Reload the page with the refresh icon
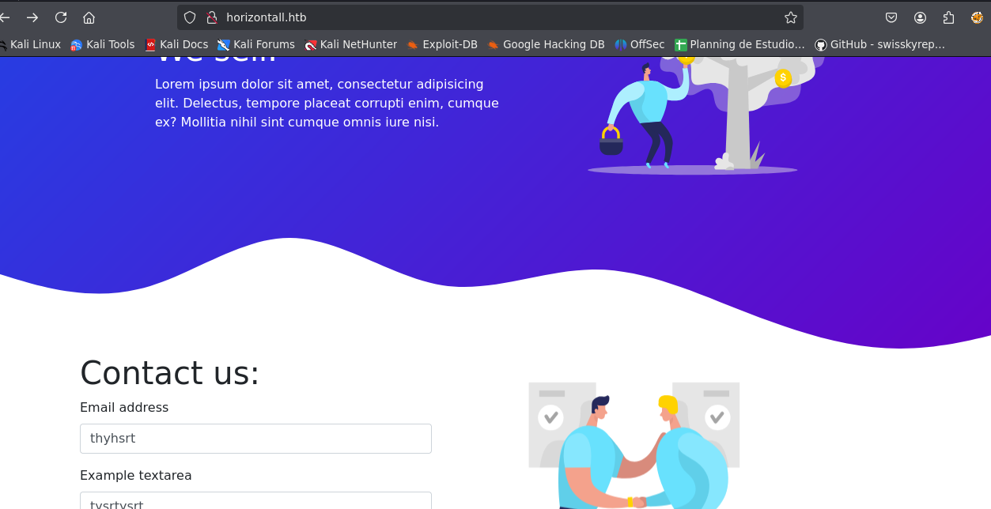Viewport: 991px width, 509px height. (x=61, y=17)
